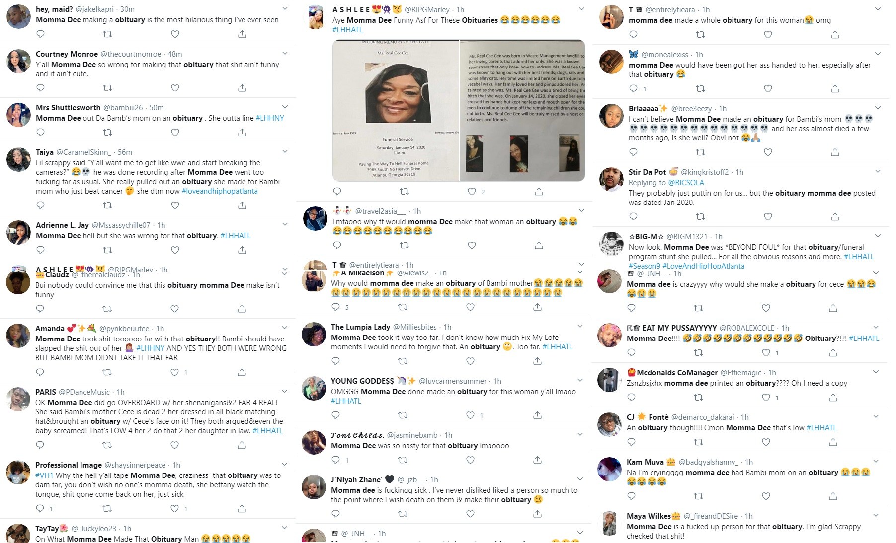This screenshot has height=543, width=896.
Task: Reply to @monealexiss tweet
Action: [x=633, y=88]
